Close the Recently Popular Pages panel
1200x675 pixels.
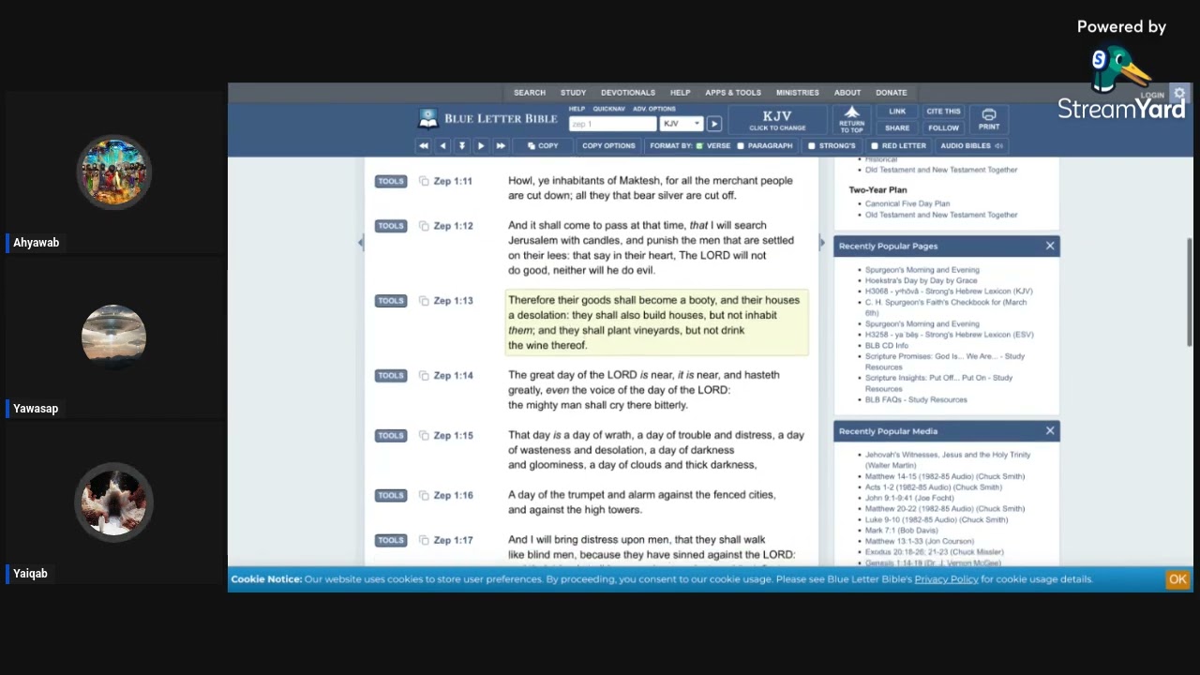click(x=1050, y=246)
